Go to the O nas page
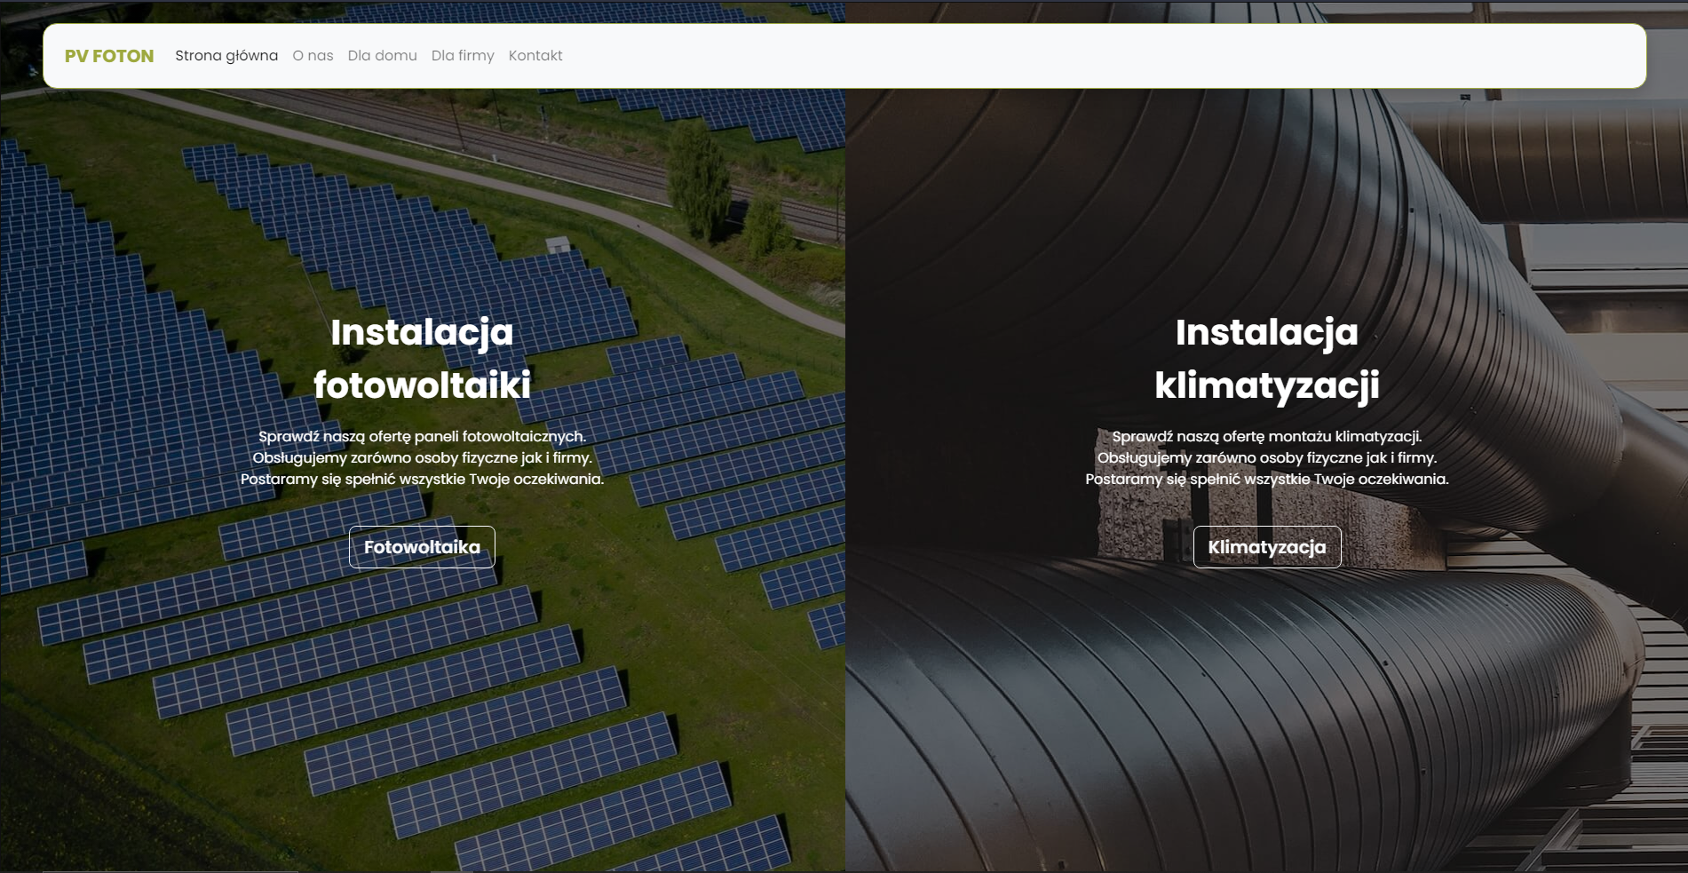The height and width of the screenshot is (873, 1688). click(313, 56)
